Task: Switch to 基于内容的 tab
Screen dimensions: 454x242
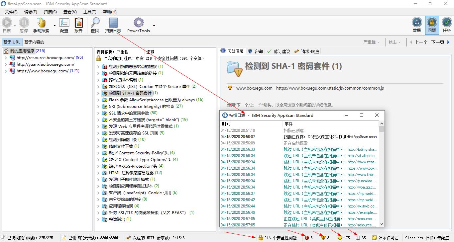Action: [34, 42]
